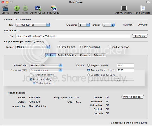This screenshot has width=152, height=126.
Task: Click Toggle Presets drawer icon
Action: pyautogui.click(x=142, y=8)
